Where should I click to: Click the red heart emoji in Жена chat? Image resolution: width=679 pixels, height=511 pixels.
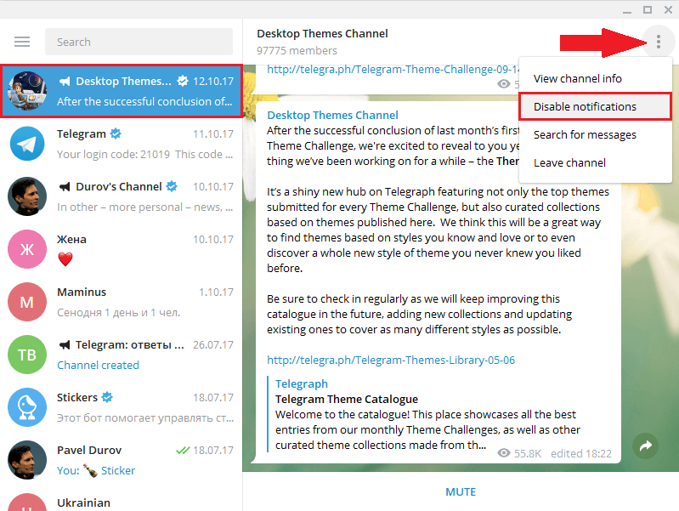pos(65,259)
